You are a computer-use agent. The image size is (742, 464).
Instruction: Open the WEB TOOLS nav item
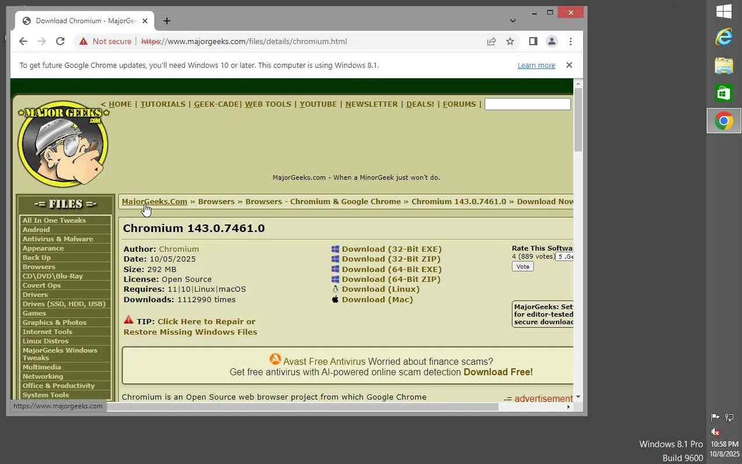coord(268,104)
